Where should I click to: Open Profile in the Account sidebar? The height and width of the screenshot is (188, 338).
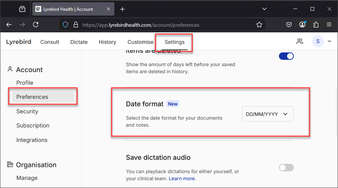(25, 83)
